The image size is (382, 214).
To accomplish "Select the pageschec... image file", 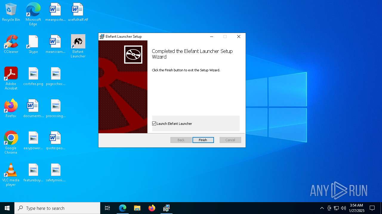I will 56,76.
